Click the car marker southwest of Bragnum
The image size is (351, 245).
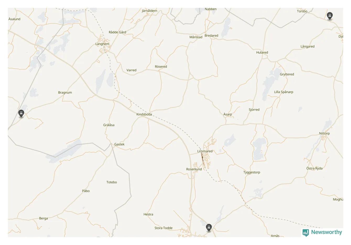pos(21,114)
